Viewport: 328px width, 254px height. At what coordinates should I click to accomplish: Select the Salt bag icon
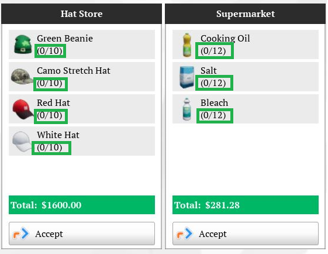(x=187, y=77)
